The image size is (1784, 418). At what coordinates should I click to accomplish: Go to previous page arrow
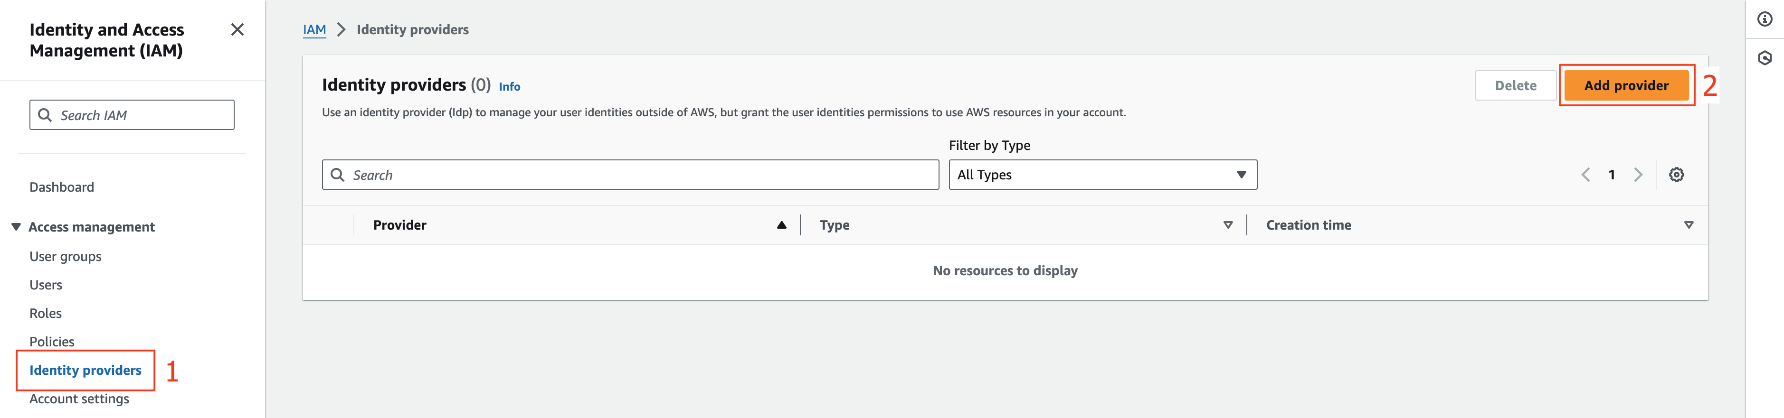pos(1585,175)
